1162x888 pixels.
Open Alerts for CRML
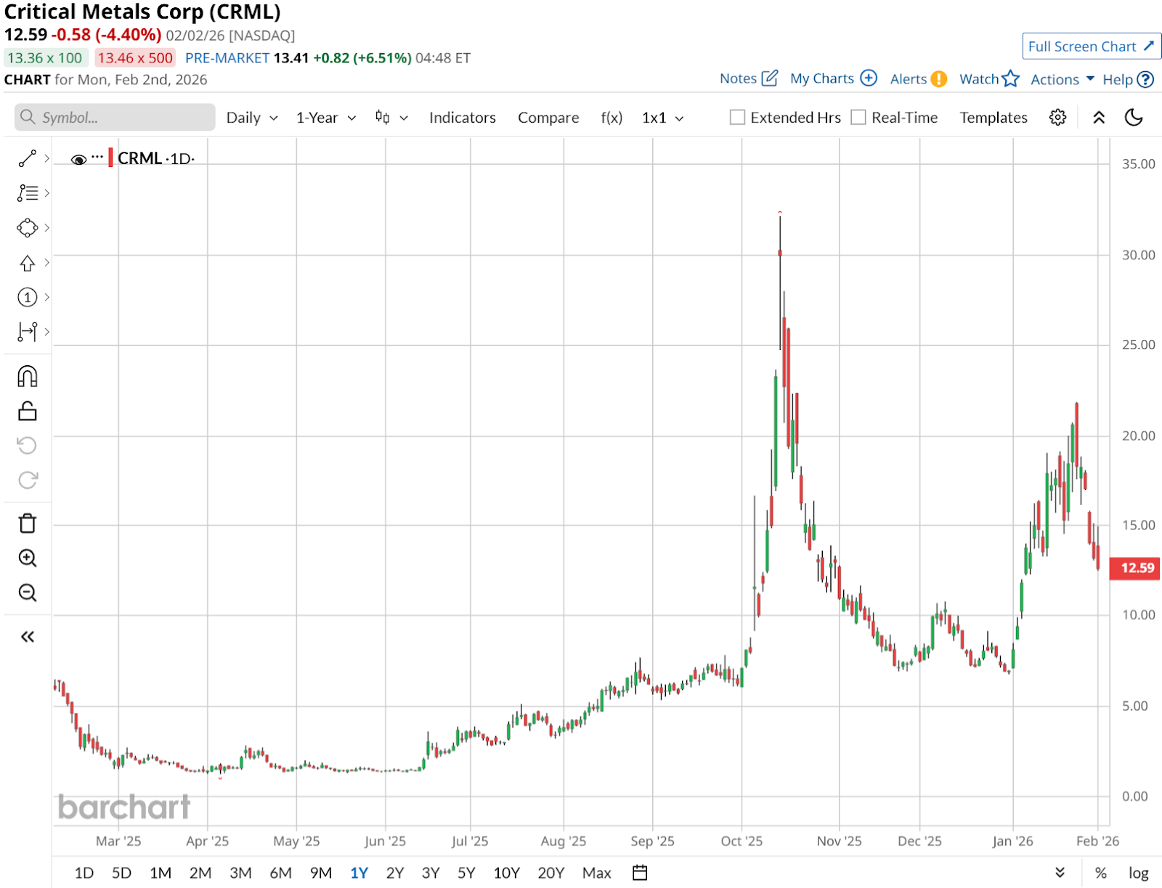919,78
